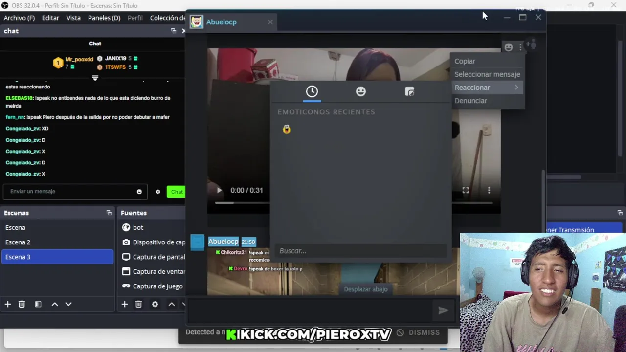Select leaderboard user 1TSWFS
This screenshot has width=626, height=352.
115,67
